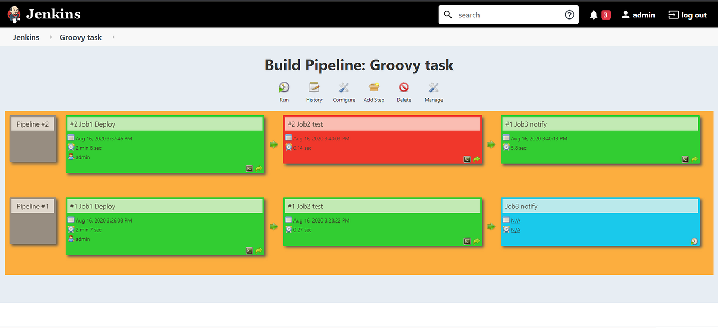
Task: Open the pipeline Configure settings
Action: tap(344, 89)
